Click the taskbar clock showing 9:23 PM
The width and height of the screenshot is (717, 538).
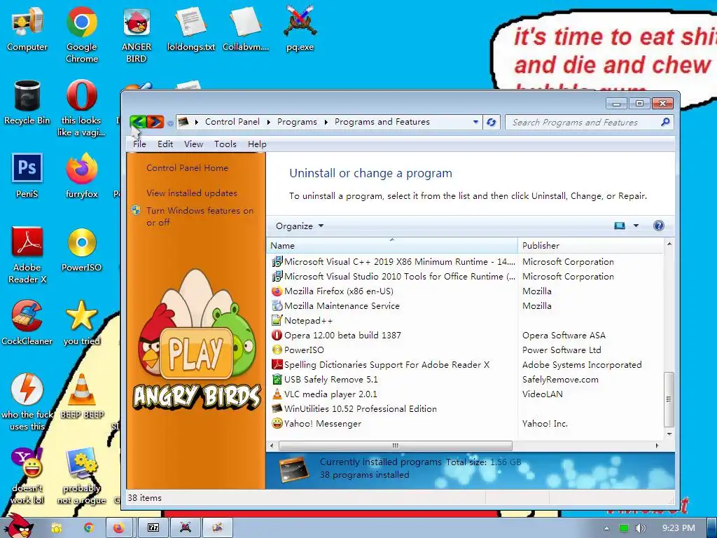pyautogui.click(x=678, y=528)
